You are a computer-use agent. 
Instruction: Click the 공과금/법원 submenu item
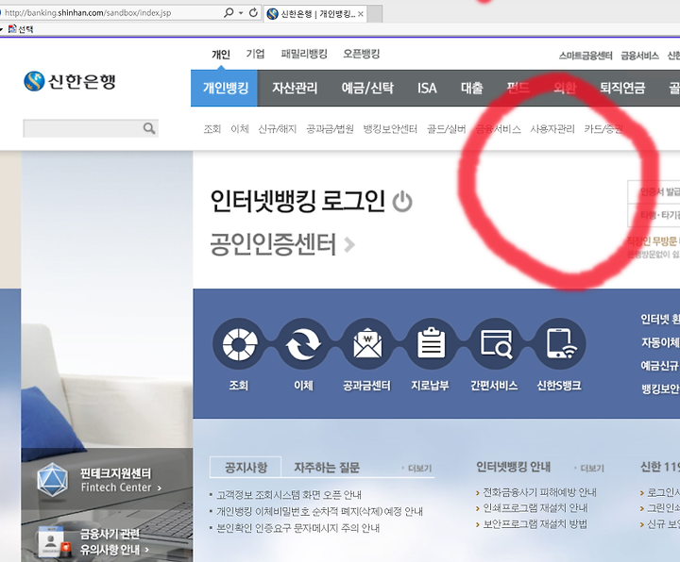pyautogui.click(x=330, y=128)
